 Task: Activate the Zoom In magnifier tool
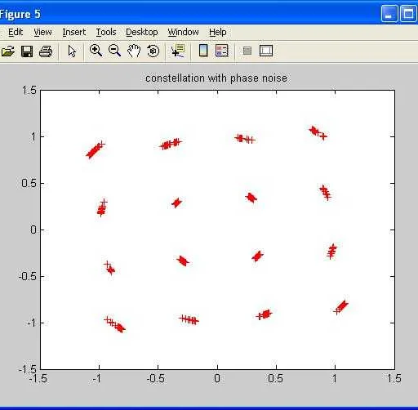[x=96, y=51]
